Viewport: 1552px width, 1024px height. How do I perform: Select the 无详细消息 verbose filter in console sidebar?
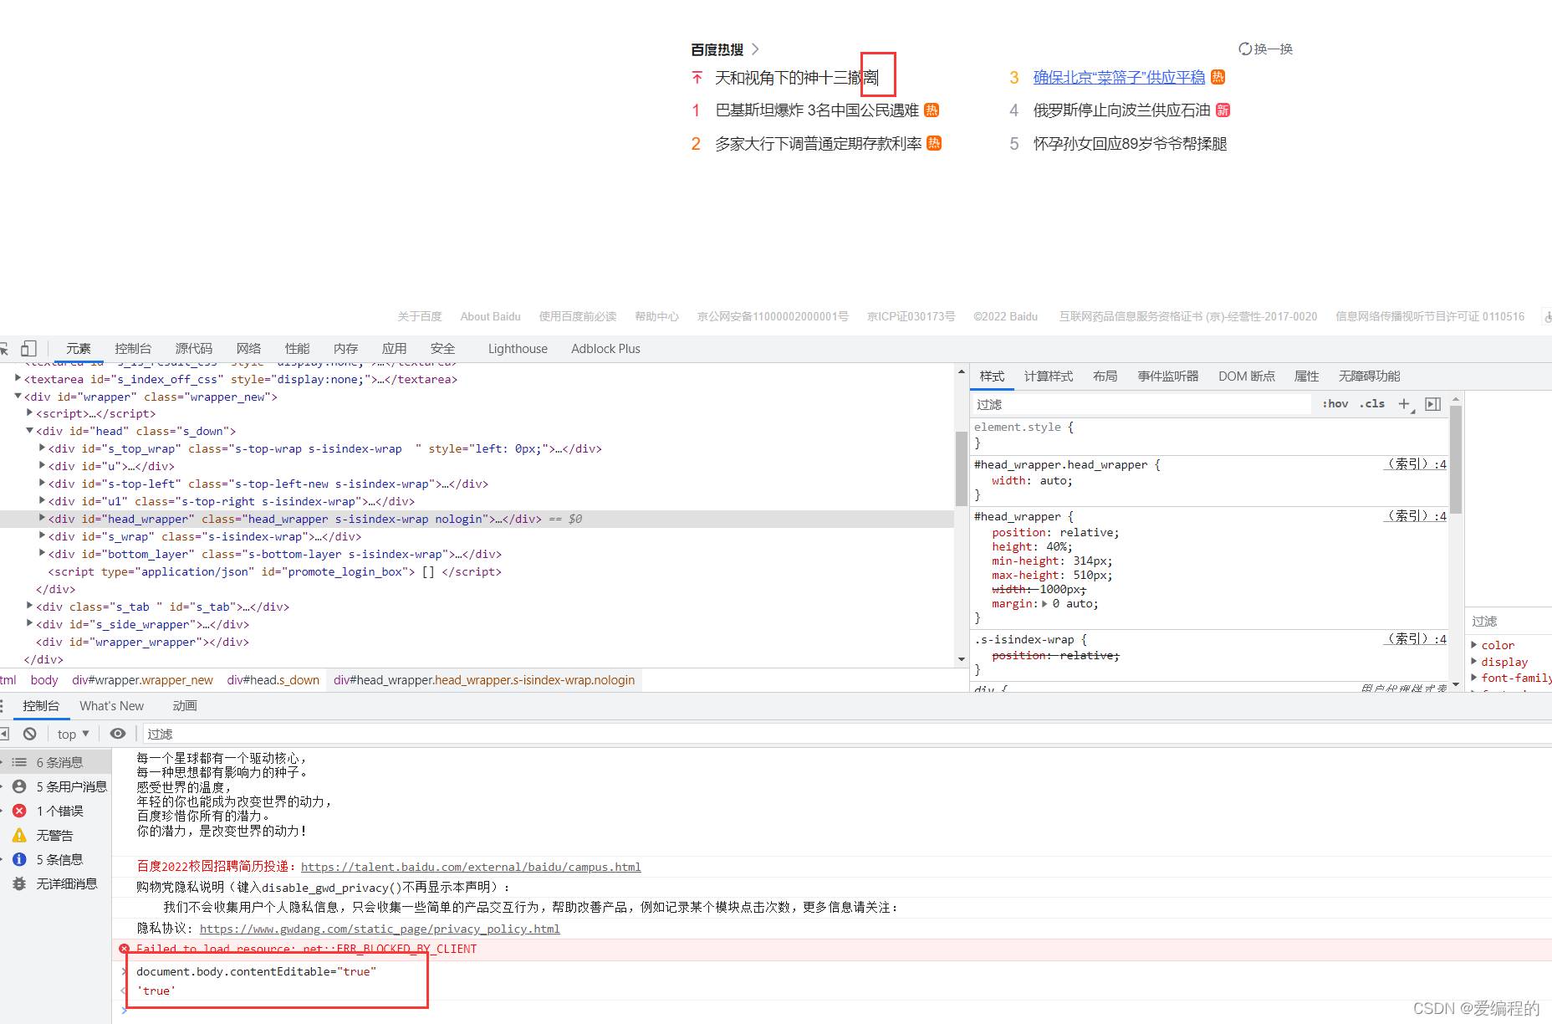55,883
